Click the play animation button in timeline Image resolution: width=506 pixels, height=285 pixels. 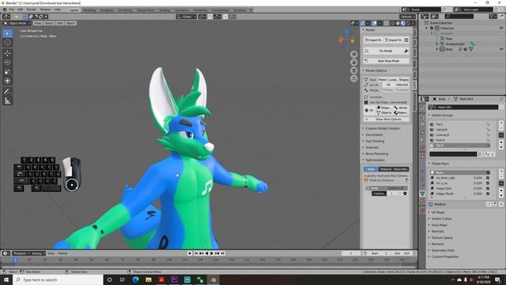point(212,253)
